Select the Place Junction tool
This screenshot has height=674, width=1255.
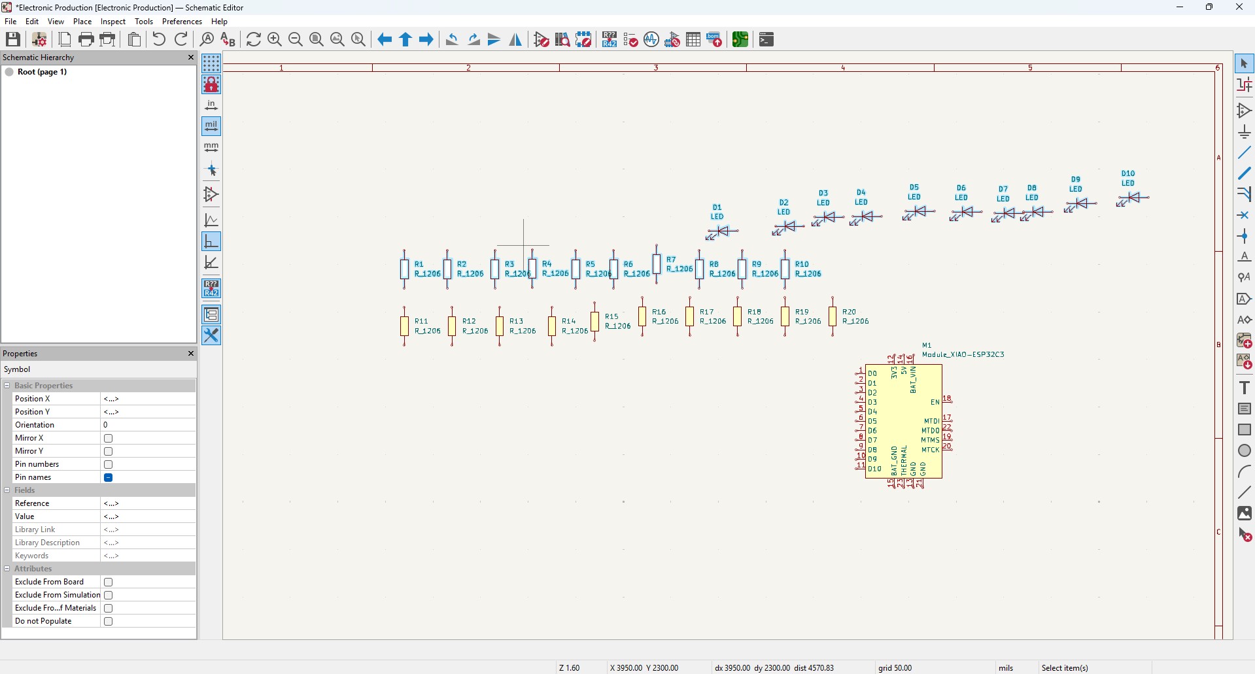(1245, 236)
